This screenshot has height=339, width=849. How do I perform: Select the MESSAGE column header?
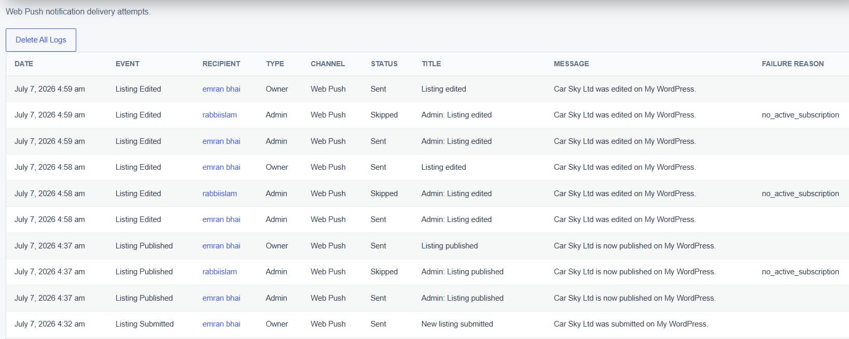[572, 64]
